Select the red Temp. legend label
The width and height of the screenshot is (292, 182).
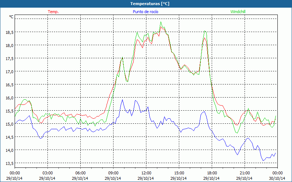point(53,12)
